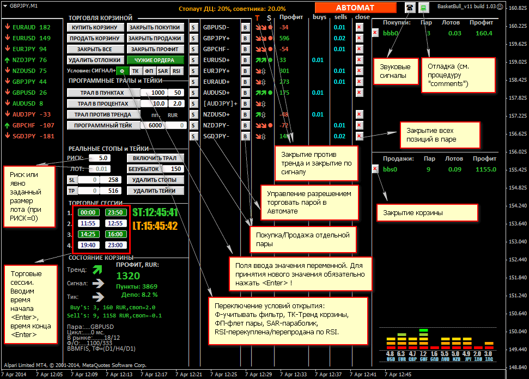This screenshot has height=379, width=529.
Task: Toggle the SAR parabolic condition
Action: click(162, 71)
